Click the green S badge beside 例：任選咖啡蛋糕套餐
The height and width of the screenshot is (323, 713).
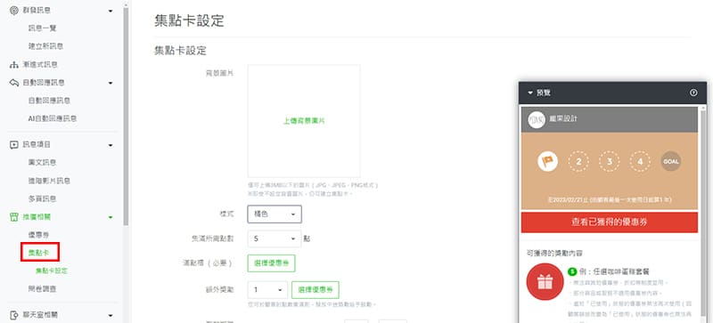(572, 271)
